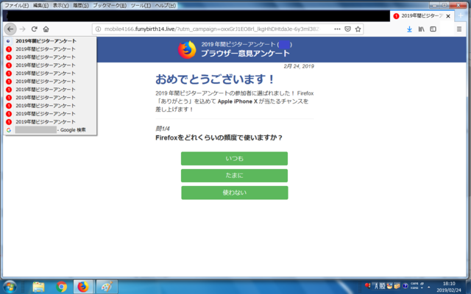Click the 問1/4 question counter
The width and height of the screenshot is (471, 294).
click(x=163, y=129)
